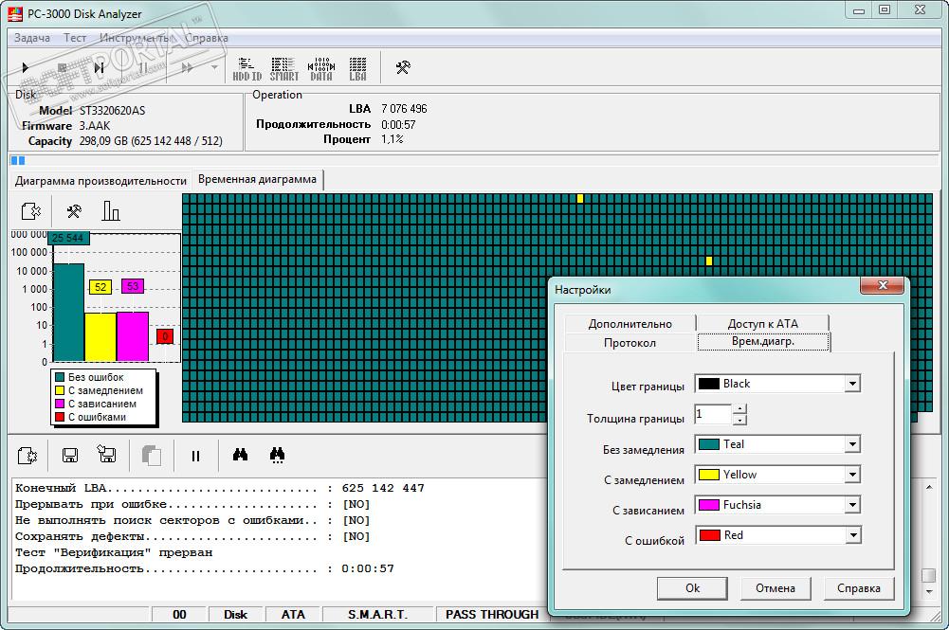Open the Инструменты menu
This screenshot has height=630, width=949.
[x=135, y=38]
